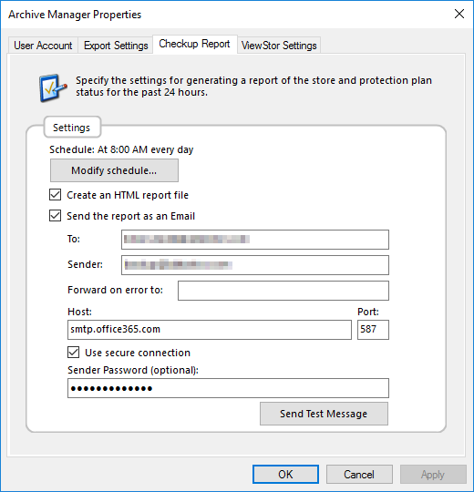Click the Cancel button
474x492 pixels.
[359, 474]
